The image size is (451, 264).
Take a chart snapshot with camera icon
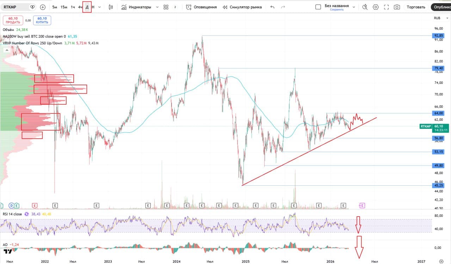click(397, 7)
